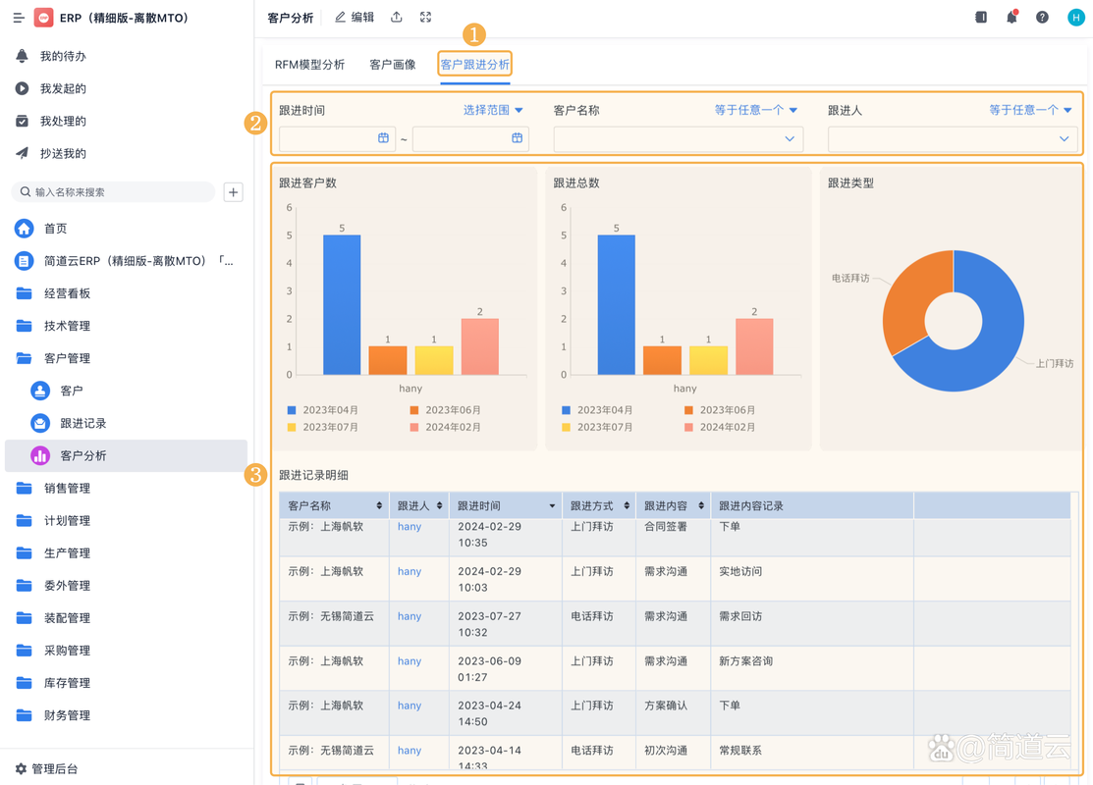This screenshot has height=785, width=1093.
Task: Expand 计划管理 folder
Action: 53,521
